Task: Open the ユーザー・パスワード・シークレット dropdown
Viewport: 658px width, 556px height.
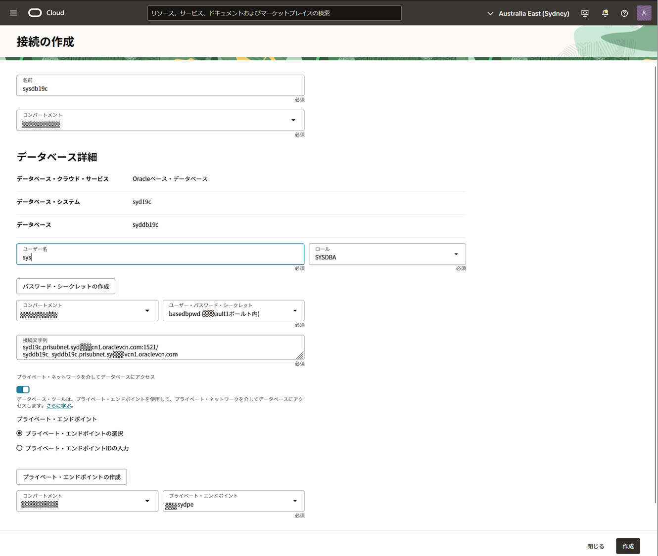Action: click(234, 311)
